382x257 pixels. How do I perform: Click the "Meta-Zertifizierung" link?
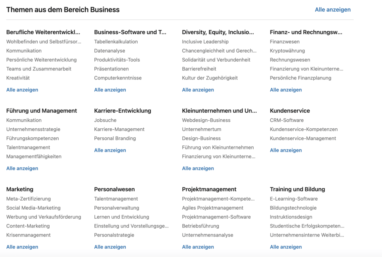click(28, 199)
